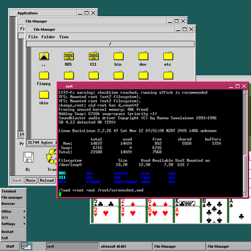Screen dimensions: 251x251
Task: Click the Back button in Applications window
Action: [17, 180]
